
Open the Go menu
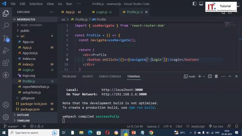coord(60,4)
